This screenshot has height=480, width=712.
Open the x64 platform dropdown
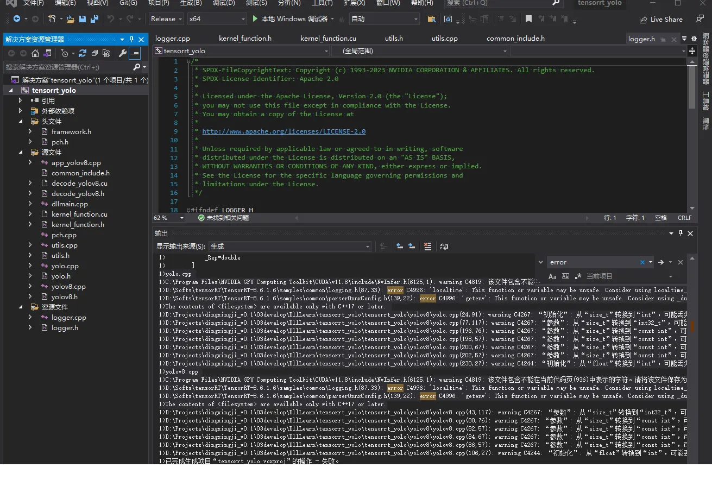pos(217,19)
